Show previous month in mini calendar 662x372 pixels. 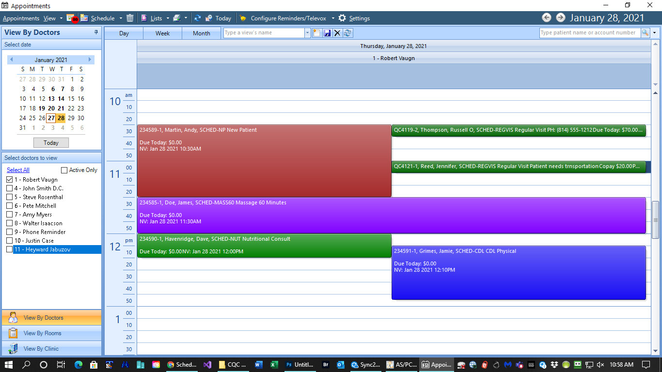12,60
